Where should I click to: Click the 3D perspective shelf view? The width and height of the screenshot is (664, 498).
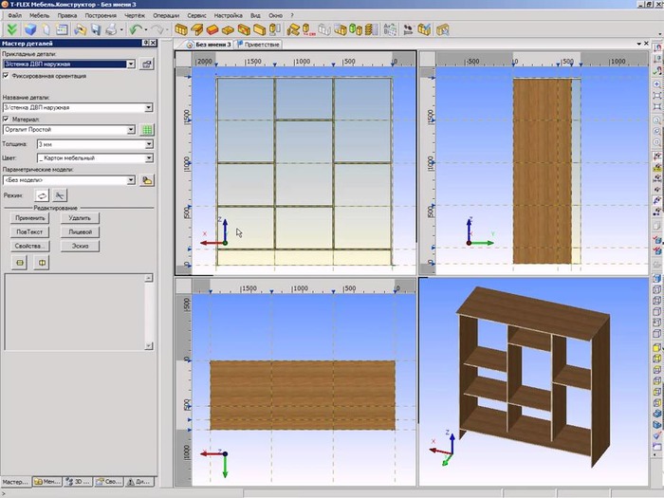click(533, 381)
